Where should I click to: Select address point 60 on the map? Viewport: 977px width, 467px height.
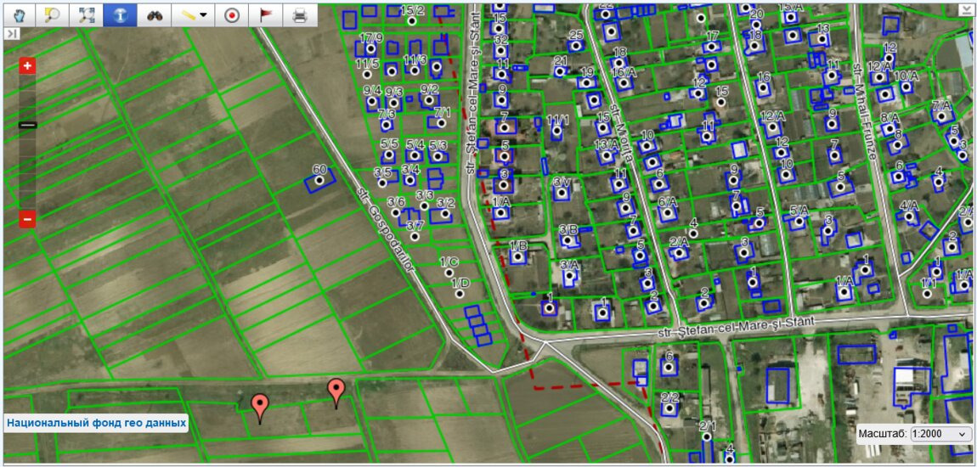[x=319, y=180]
